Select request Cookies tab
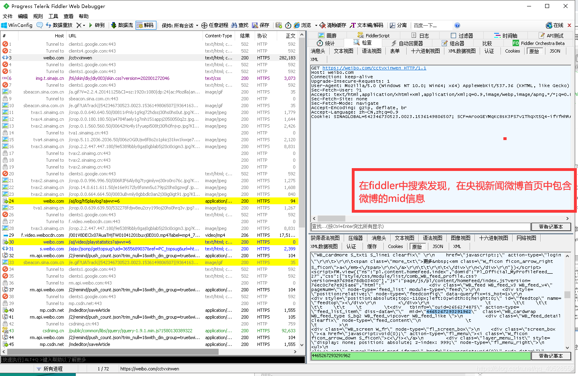Image resolution: width=578 pixels, height=376 pixels. (x=512, y=51)
